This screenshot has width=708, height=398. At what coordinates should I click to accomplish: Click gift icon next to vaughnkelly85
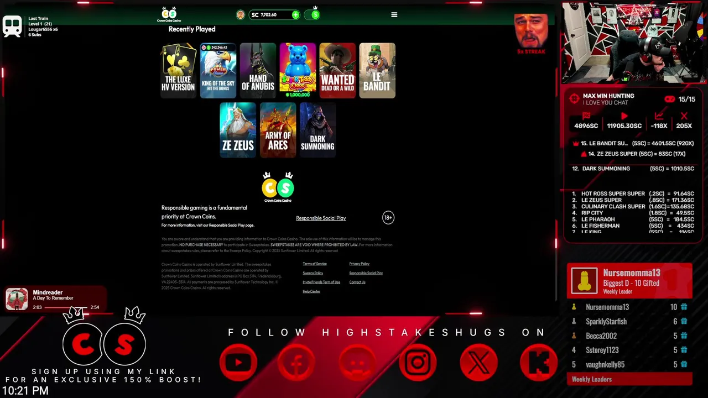coord(684,365)
